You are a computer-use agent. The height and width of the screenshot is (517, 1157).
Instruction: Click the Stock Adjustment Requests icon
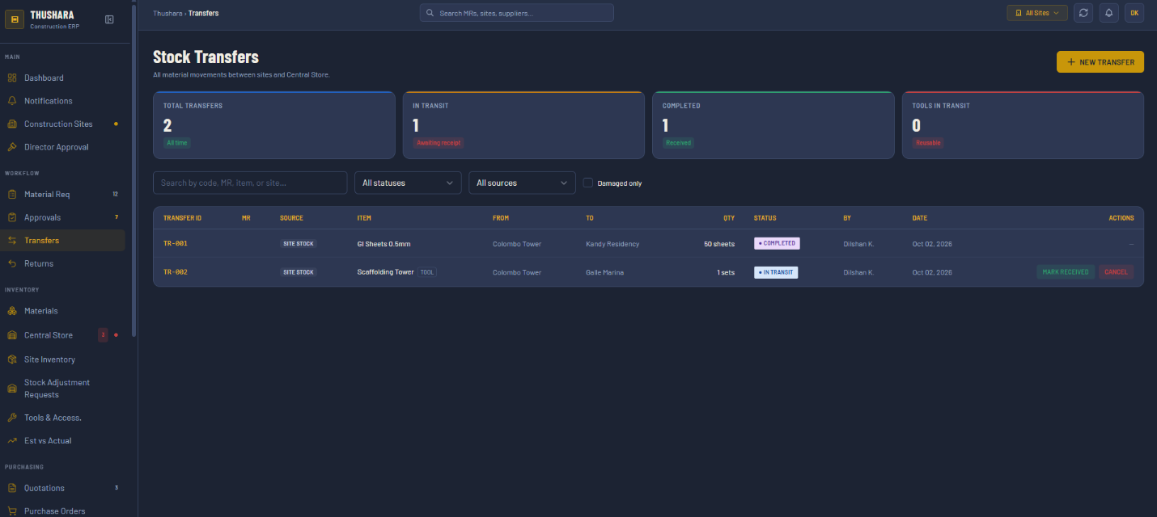click(12, 389)
